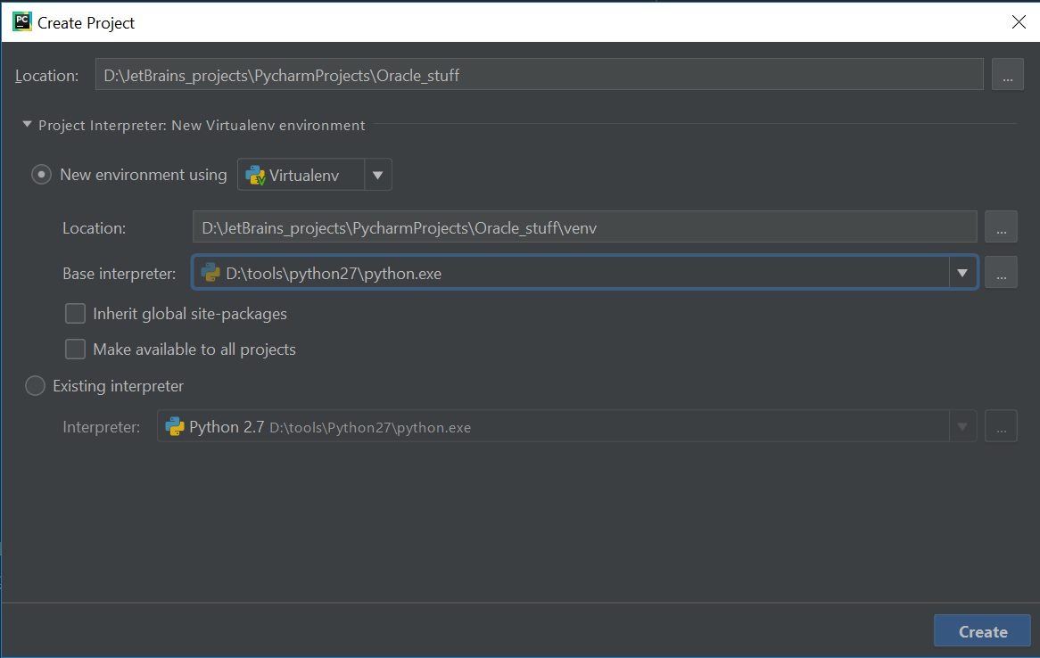
Task: Collapse the Project Interpreter section triangle
Action: pyautogui.click(x=28, y=125)
